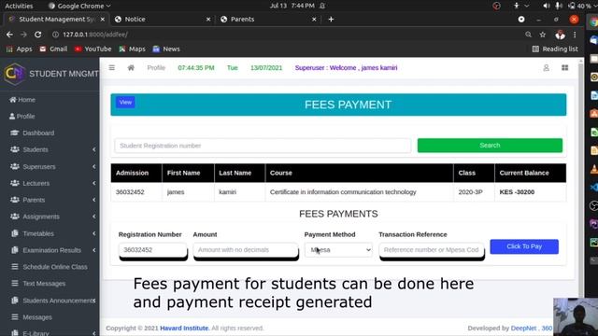Click the Messages list icon in sidebar
Screen dimensions: 598x336
pos(15,317)
